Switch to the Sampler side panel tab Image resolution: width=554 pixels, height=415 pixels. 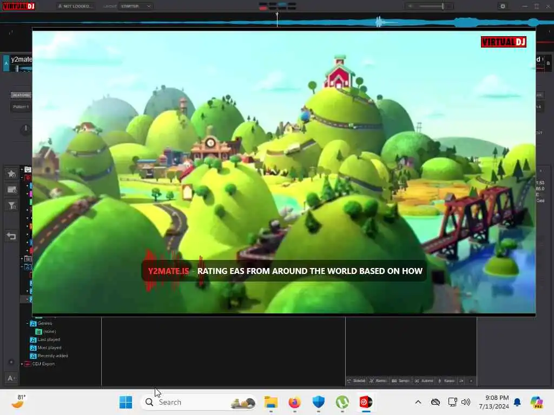(x=400, y=381)
